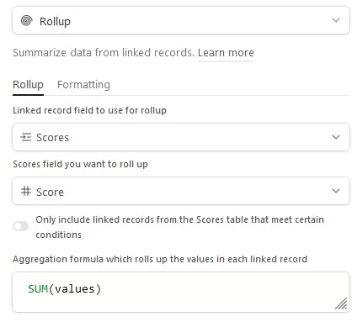This screenshot has height=322, width=357.
Task: Click the 'Only include linked records' condition text
Action: 179,227
